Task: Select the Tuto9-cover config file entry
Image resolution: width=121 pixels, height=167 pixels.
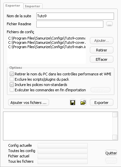Action: click(47, 42)
